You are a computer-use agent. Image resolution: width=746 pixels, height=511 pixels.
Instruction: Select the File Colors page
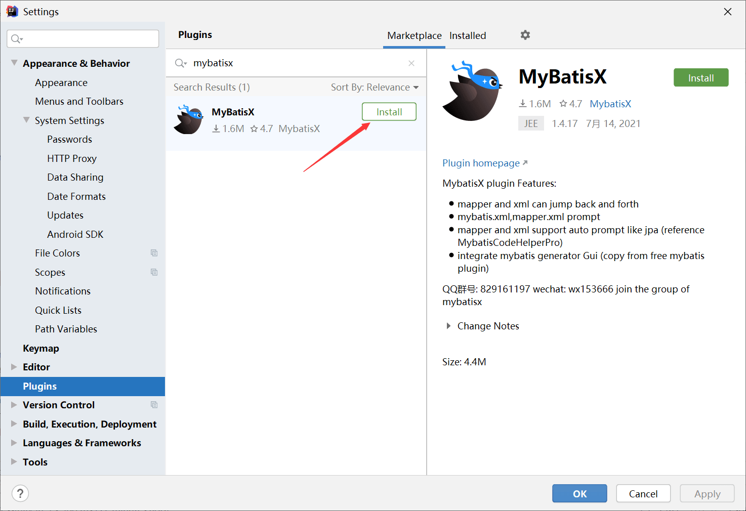pyautogui.click(x=58, y=253)
